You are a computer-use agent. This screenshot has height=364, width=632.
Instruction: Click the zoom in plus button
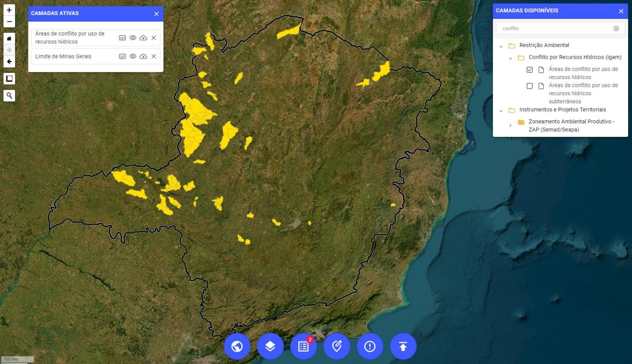point(9,10)
